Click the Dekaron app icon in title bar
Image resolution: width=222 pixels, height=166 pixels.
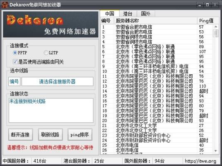5,5
